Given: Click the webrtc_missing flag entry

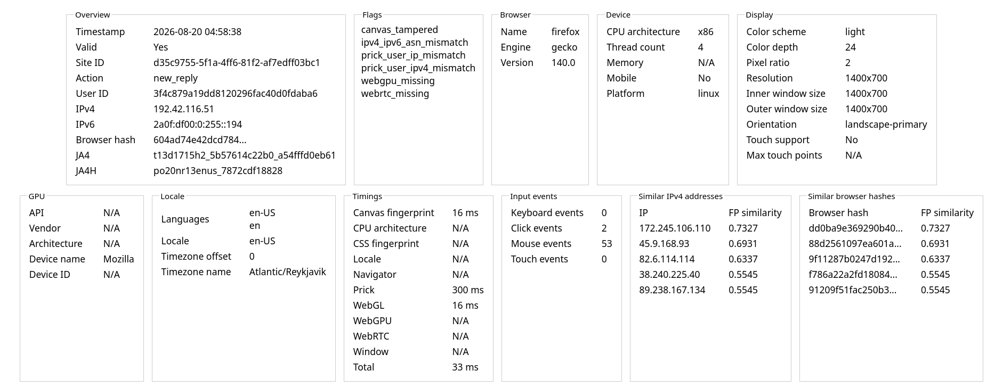Looking at the screenshot, I should [x=394, y=94].
